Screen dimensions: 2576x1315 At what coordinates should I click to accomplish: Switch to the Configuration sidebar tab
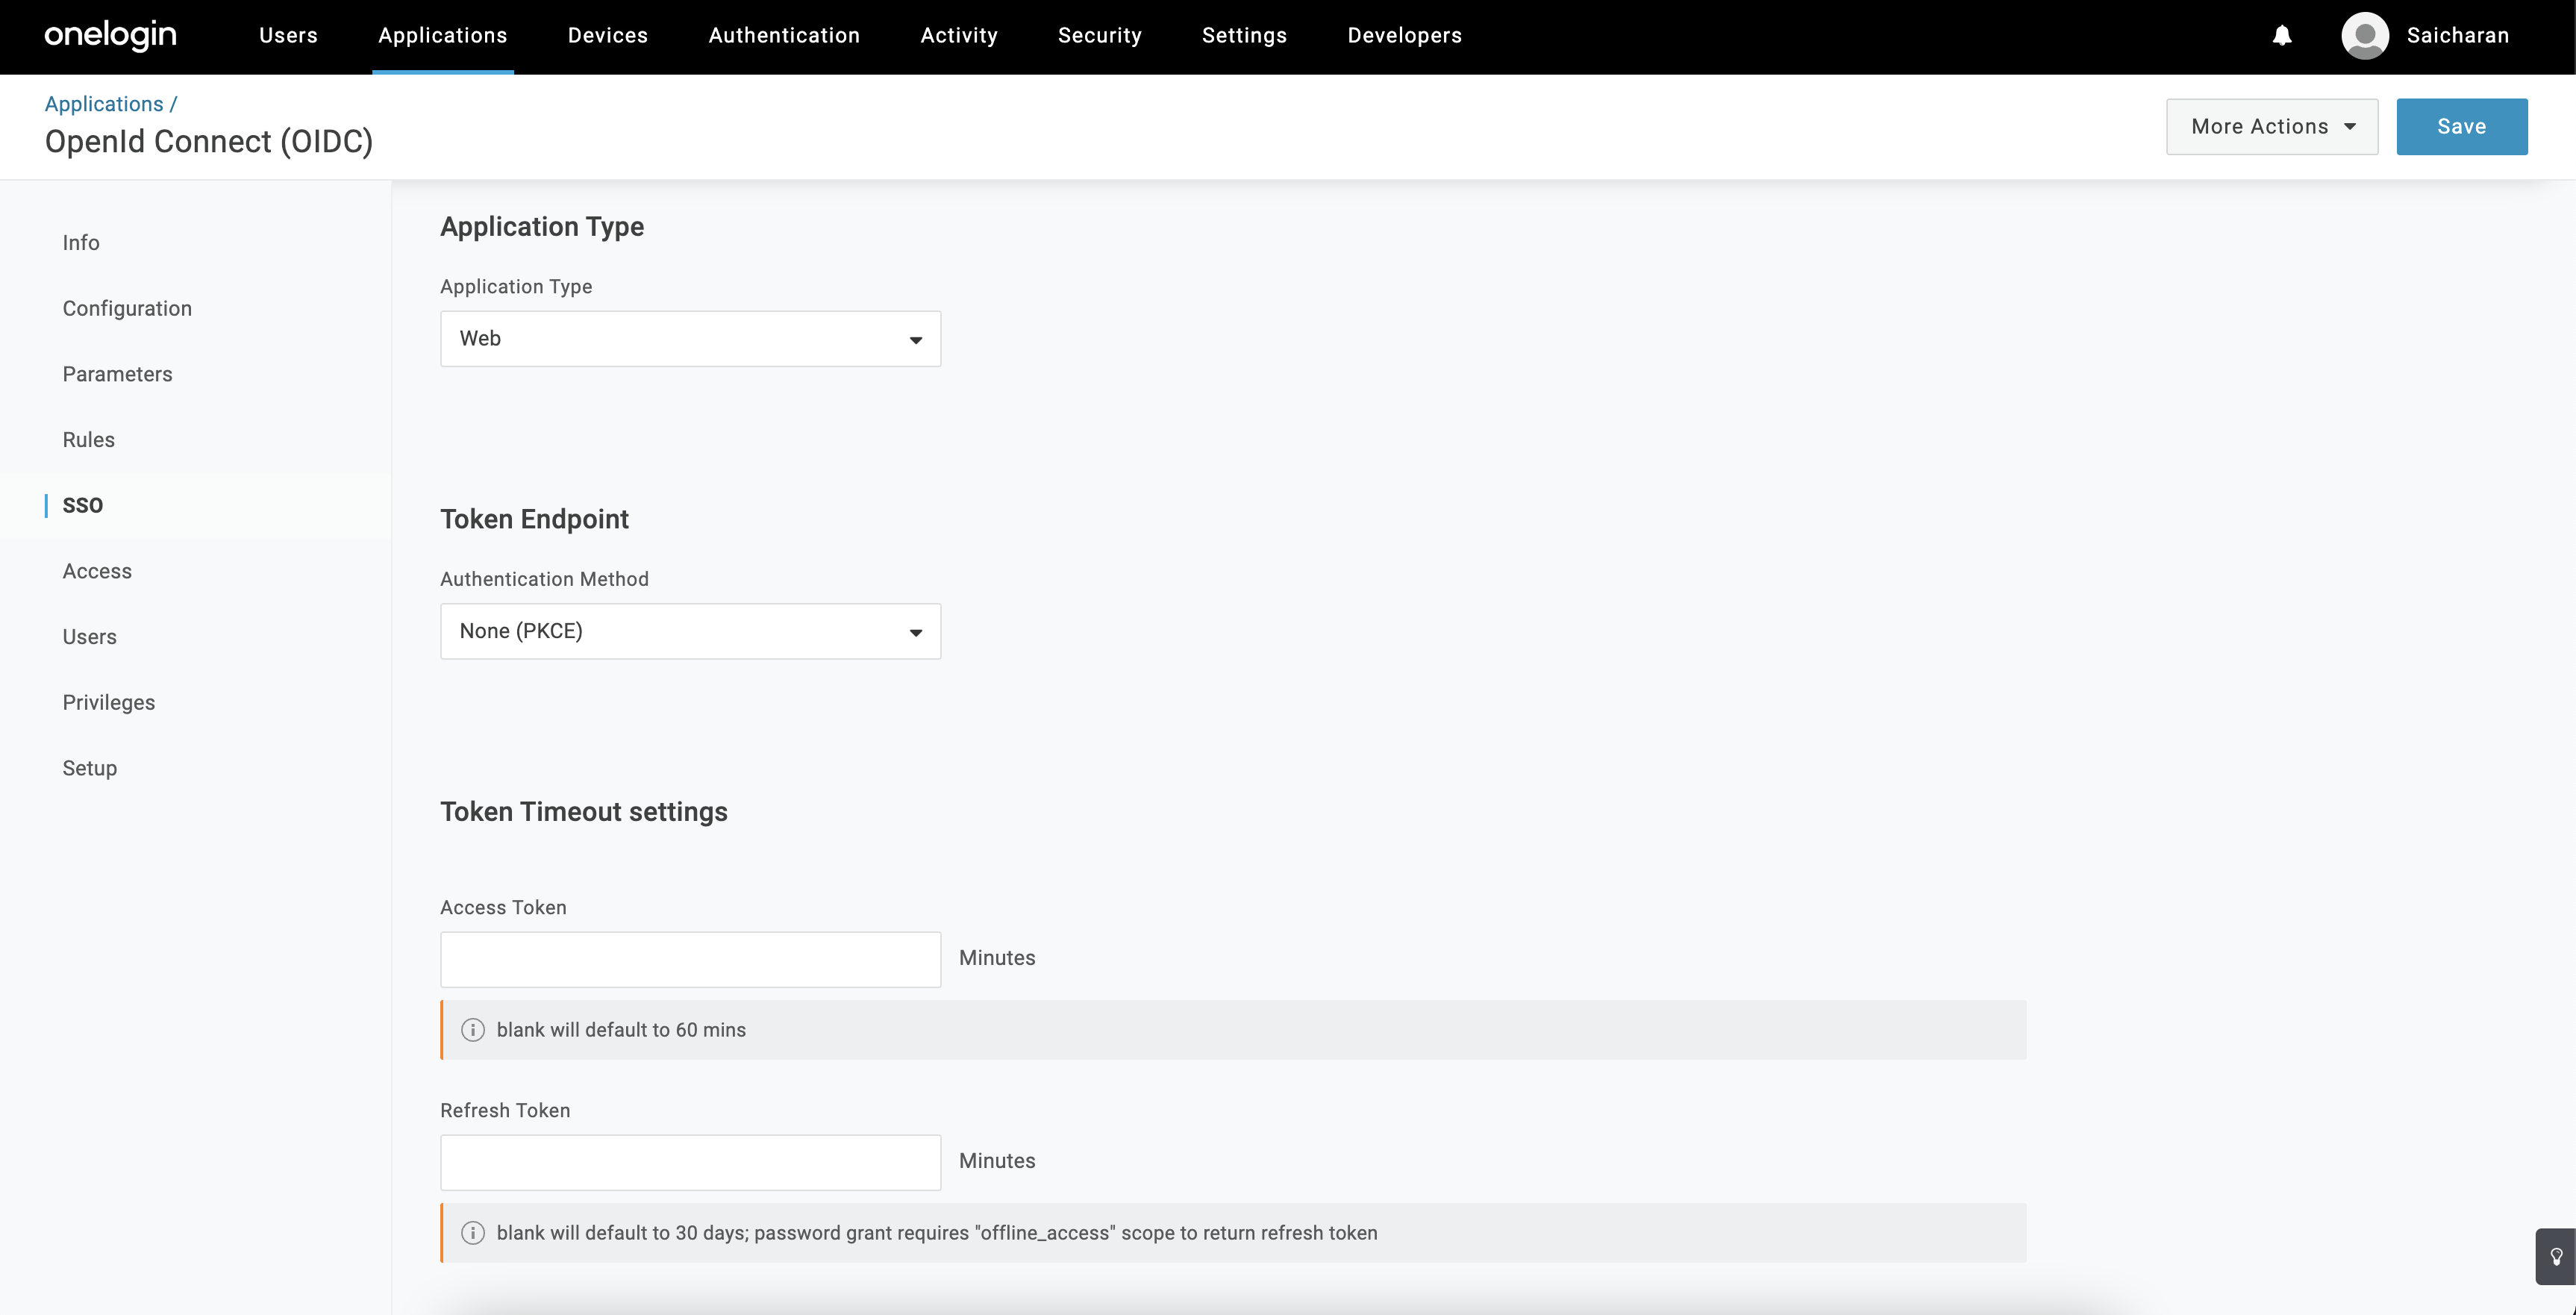tap(127, 309)
